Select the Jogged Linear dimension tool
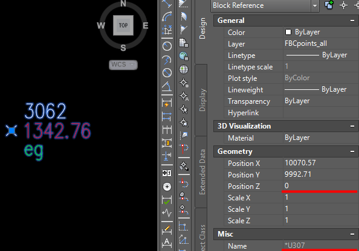This screenshot has width=359, height=251. (167, 213)
